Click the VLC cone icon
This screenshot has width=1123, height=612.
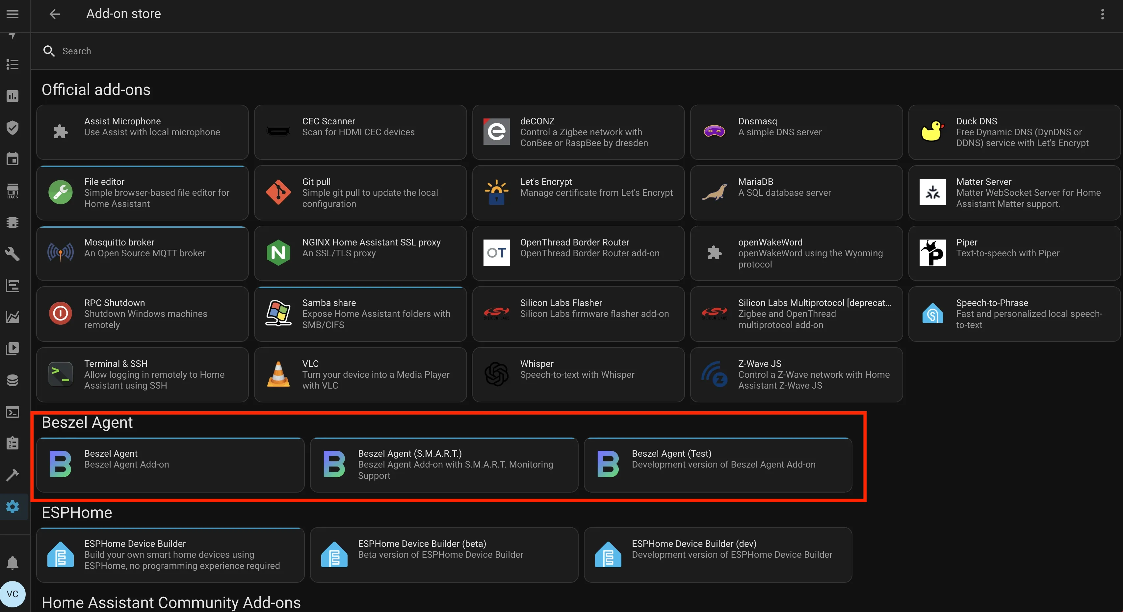[x=278, y=374]
